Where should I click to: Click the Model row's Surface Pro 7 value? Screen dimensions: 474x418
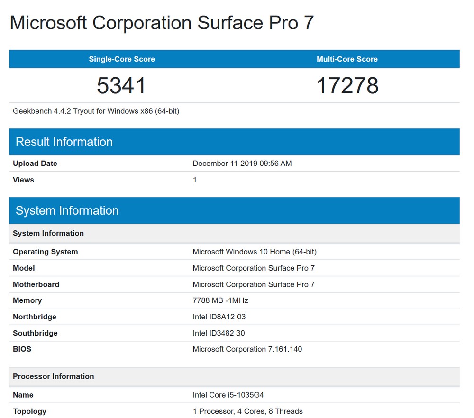pyautogui.click(x=253, y=268)
